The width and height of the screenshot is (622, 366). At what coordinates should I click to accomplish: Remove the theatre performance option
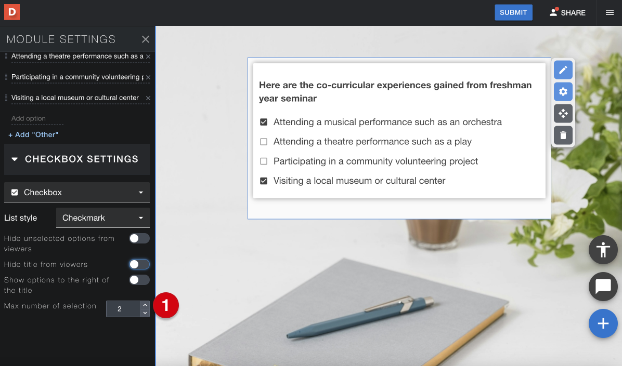(148, 57)
